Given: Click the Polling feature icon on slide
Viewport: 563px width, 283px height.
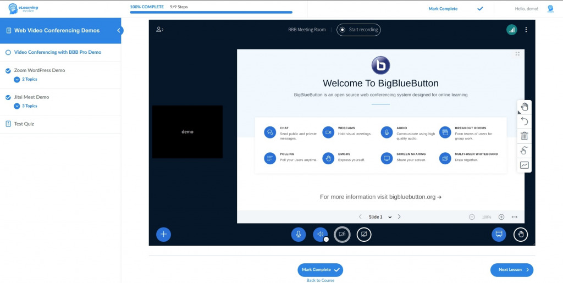Looking at the screenshot, I should 269,158.
